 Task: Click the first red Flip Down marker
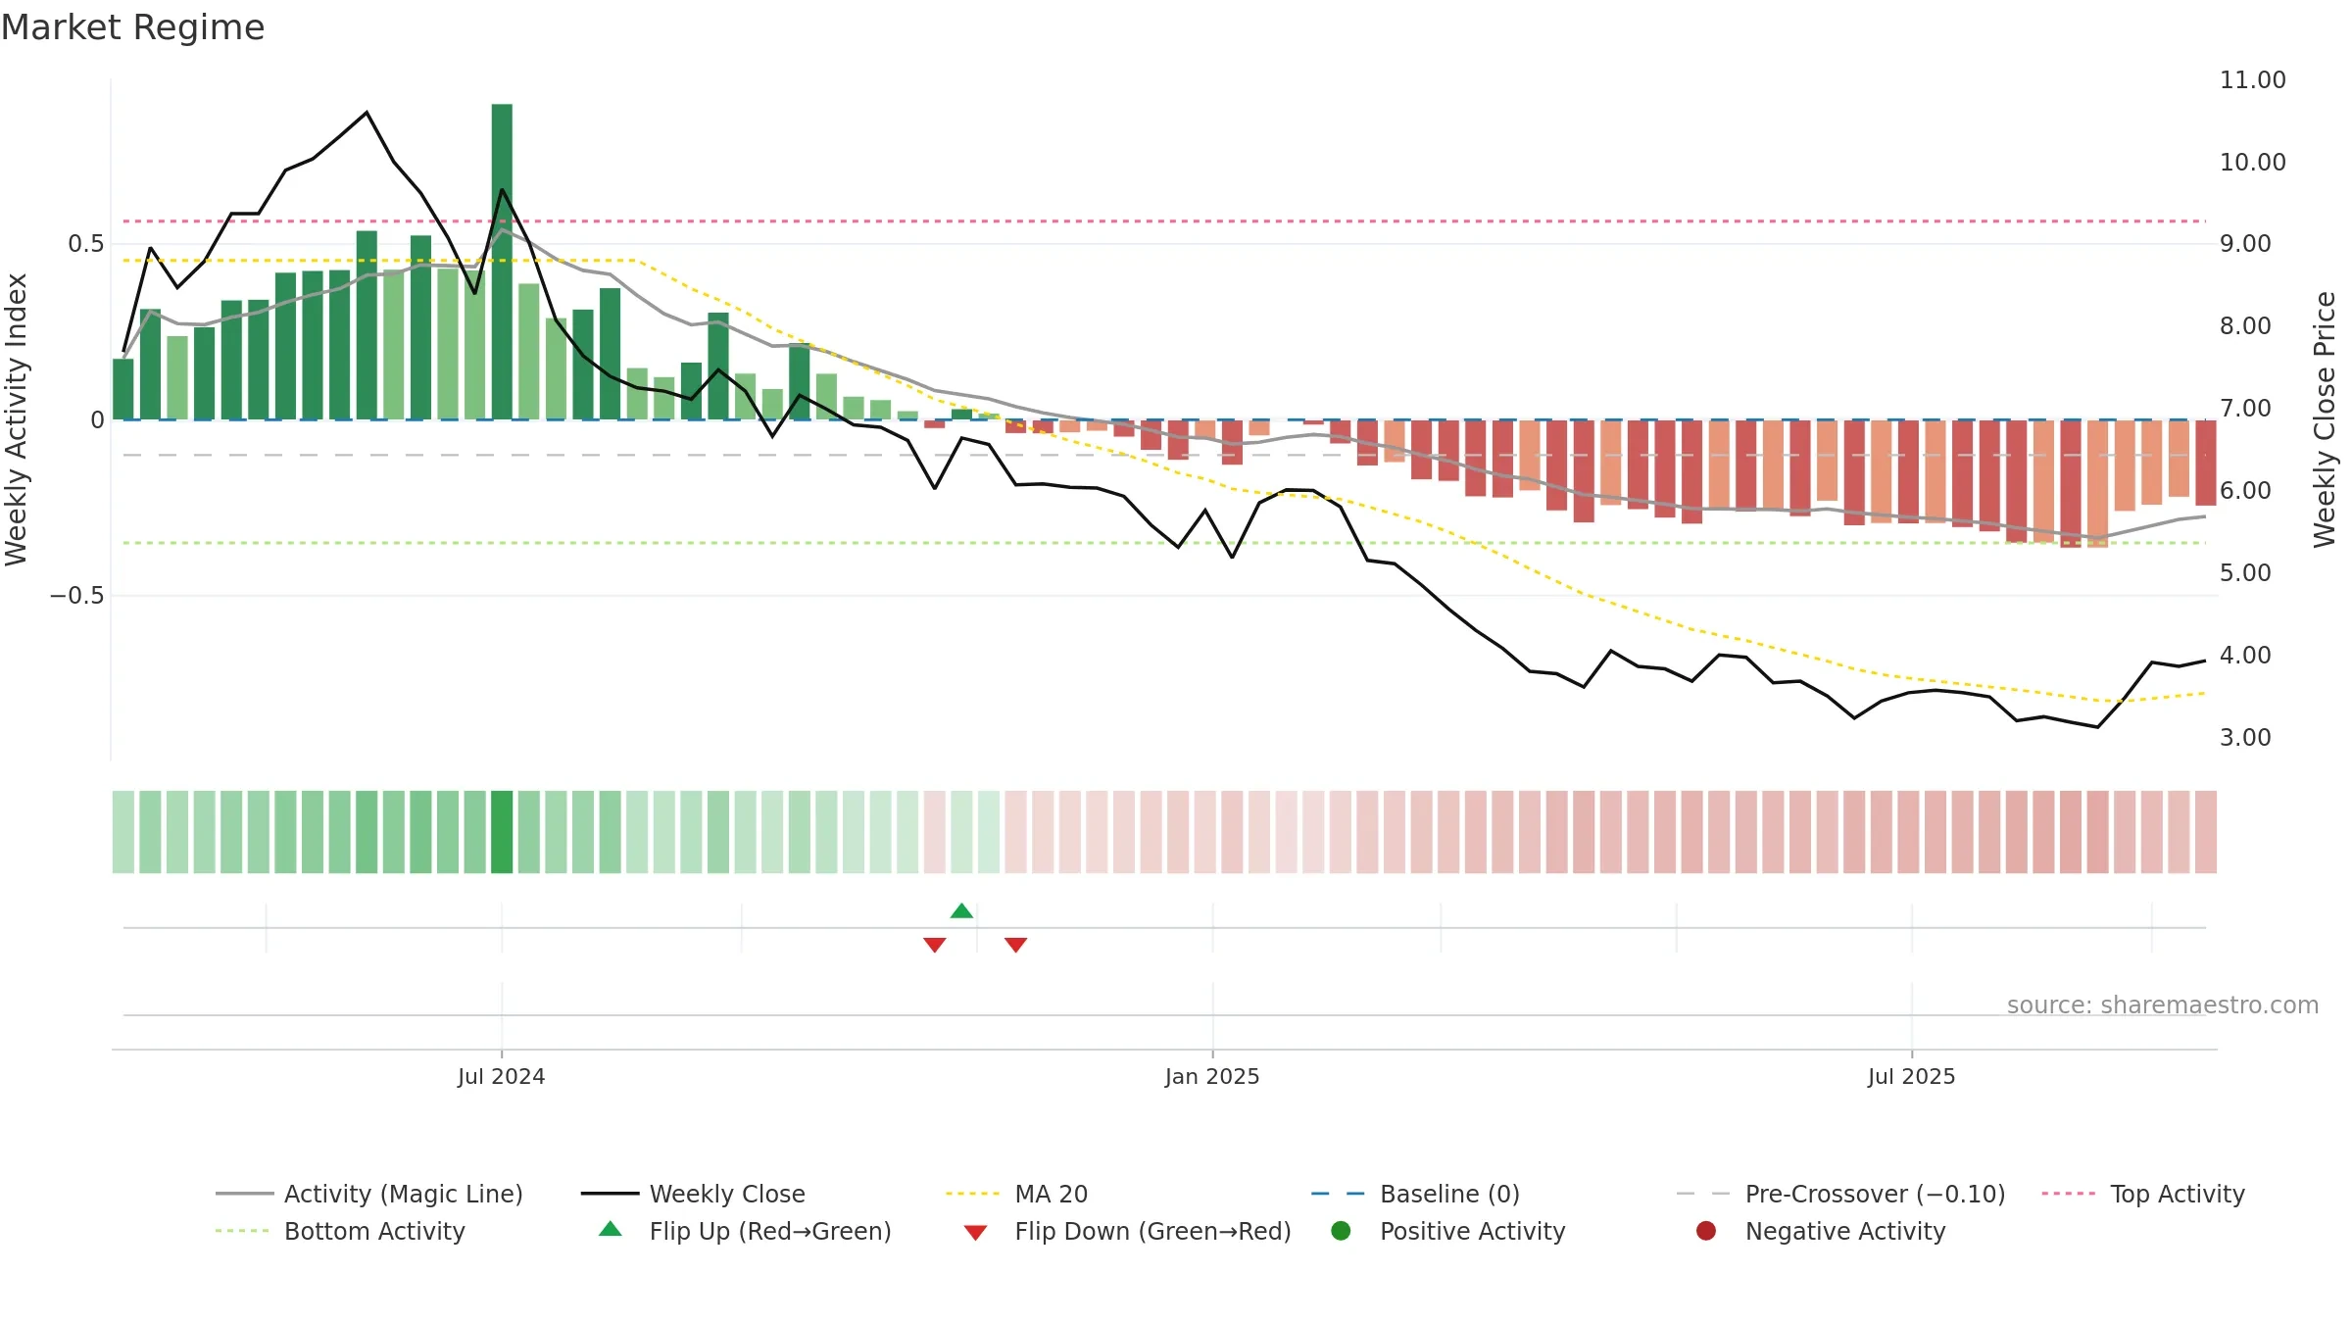coord(935,945)
